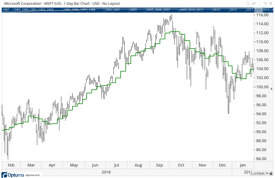This screenshot has width=275, height=178.
Task: Click the overlapping-windows icon in the title bar
Action: coord(265,3)
